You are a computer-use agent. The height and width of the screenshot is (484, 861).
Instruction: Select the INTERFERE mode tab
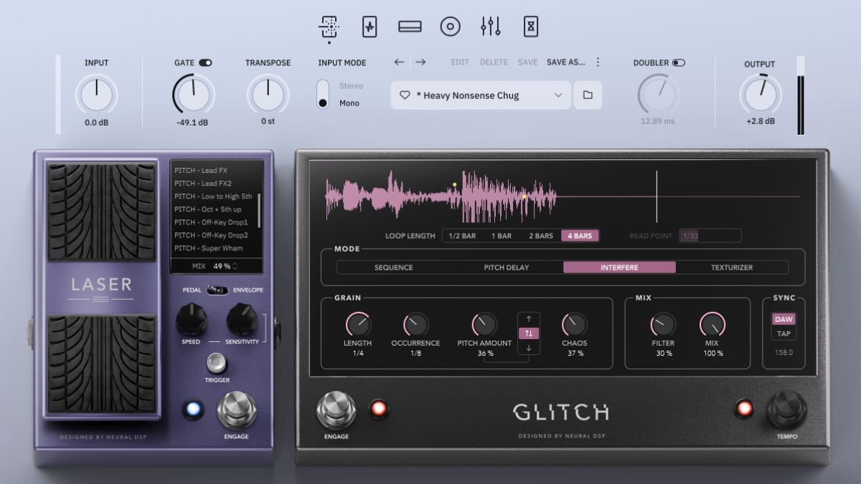619,267
